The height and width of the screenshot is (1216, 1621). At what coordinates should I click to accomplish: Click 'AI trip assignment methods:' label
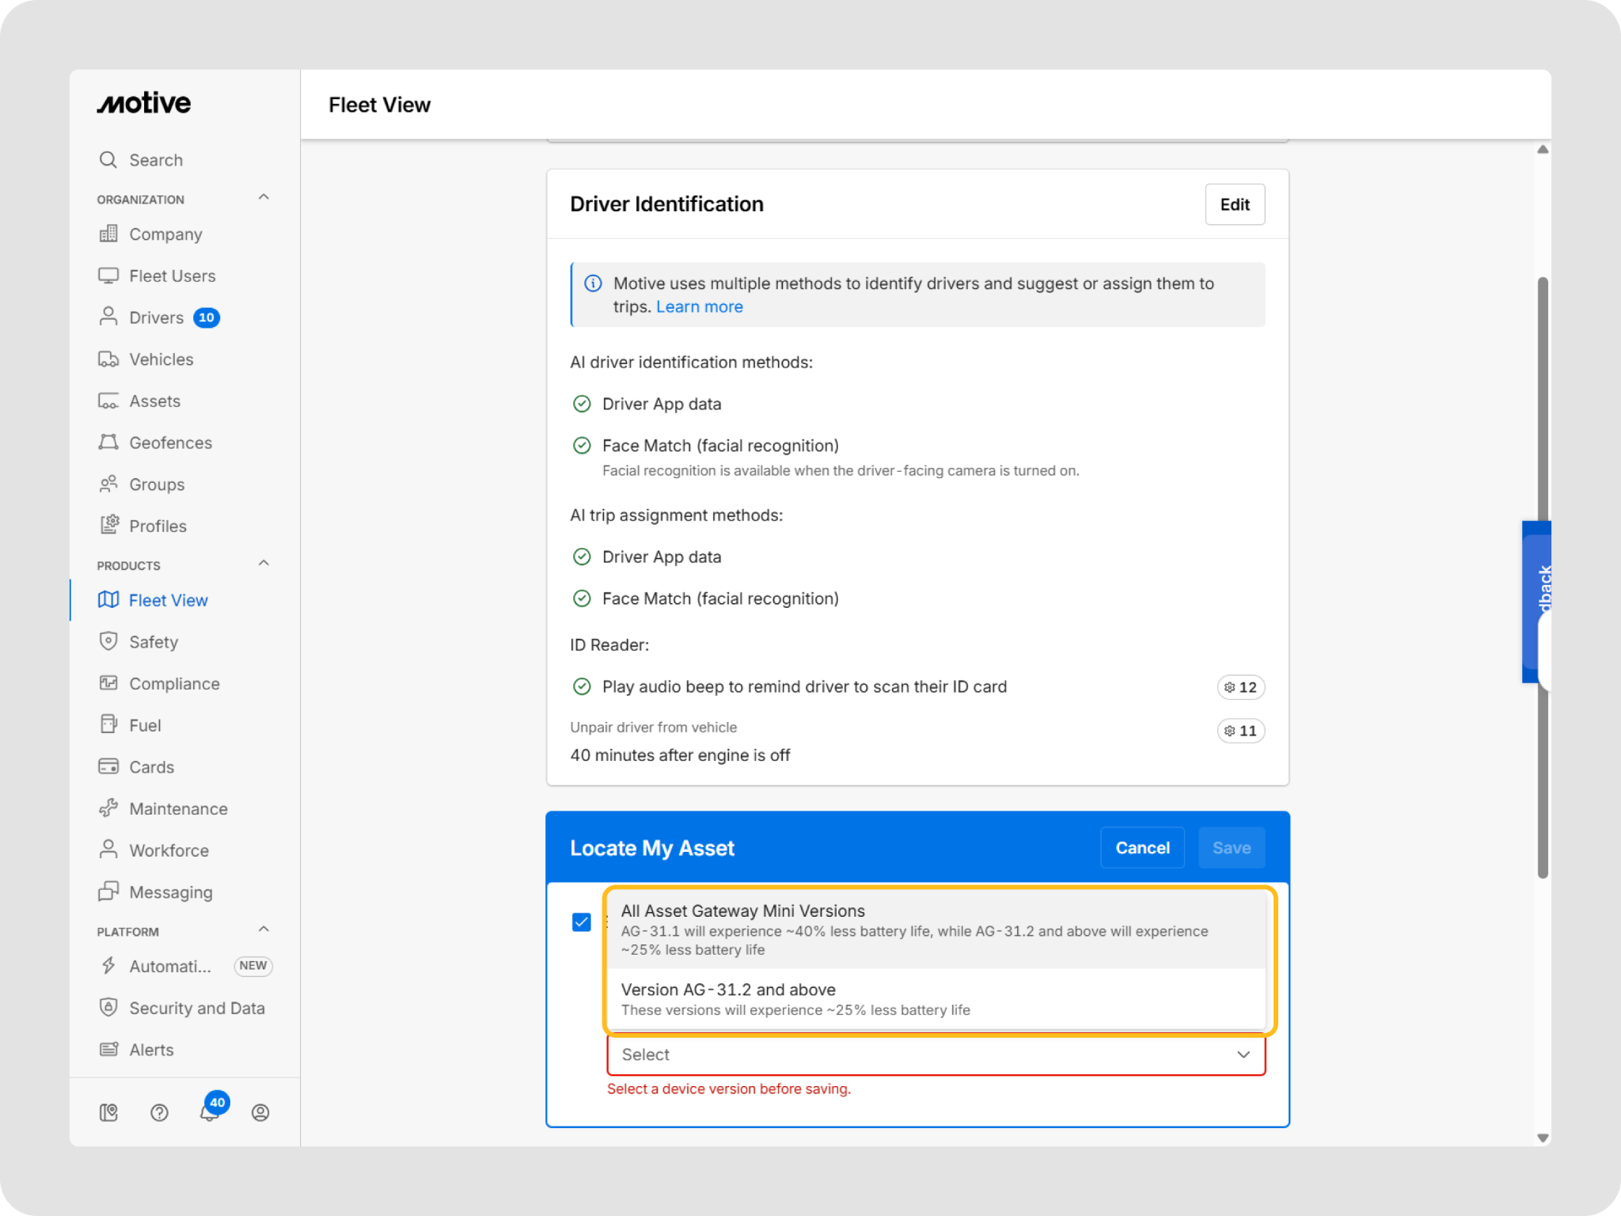point(676,515)
